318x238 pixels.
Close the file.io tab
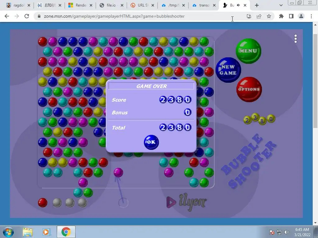point(122,6)
